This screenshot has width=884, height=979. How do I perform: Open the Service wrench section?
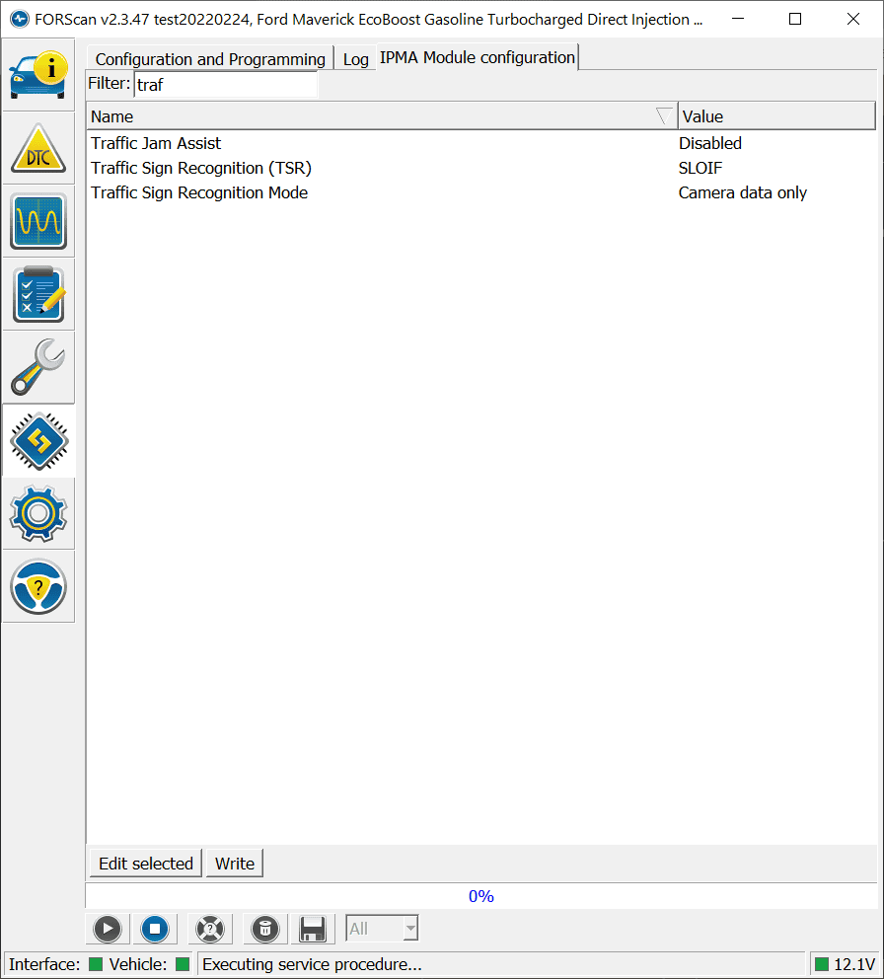38,368
